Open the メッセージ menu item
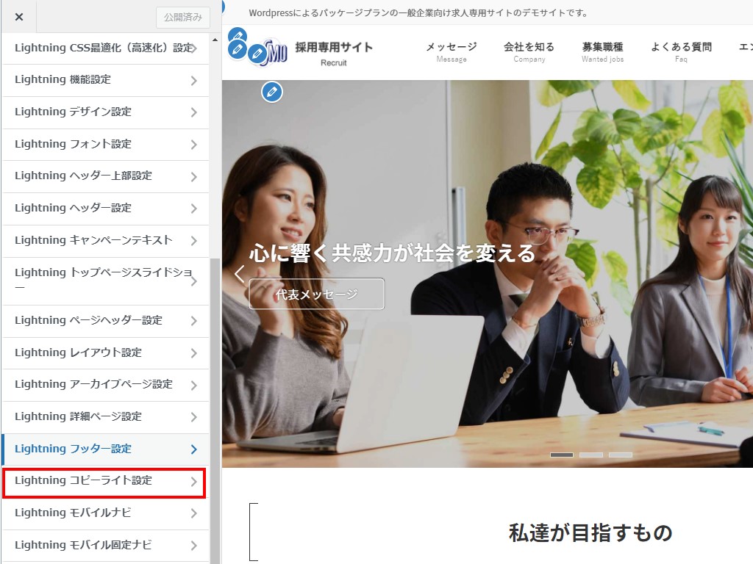 (x=451, y=51)
